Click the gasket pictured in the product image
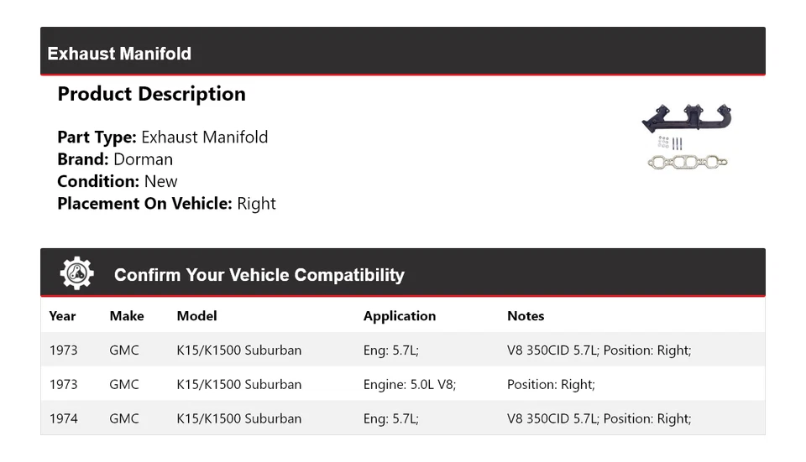806x462 pixels. tap(687, 161)
